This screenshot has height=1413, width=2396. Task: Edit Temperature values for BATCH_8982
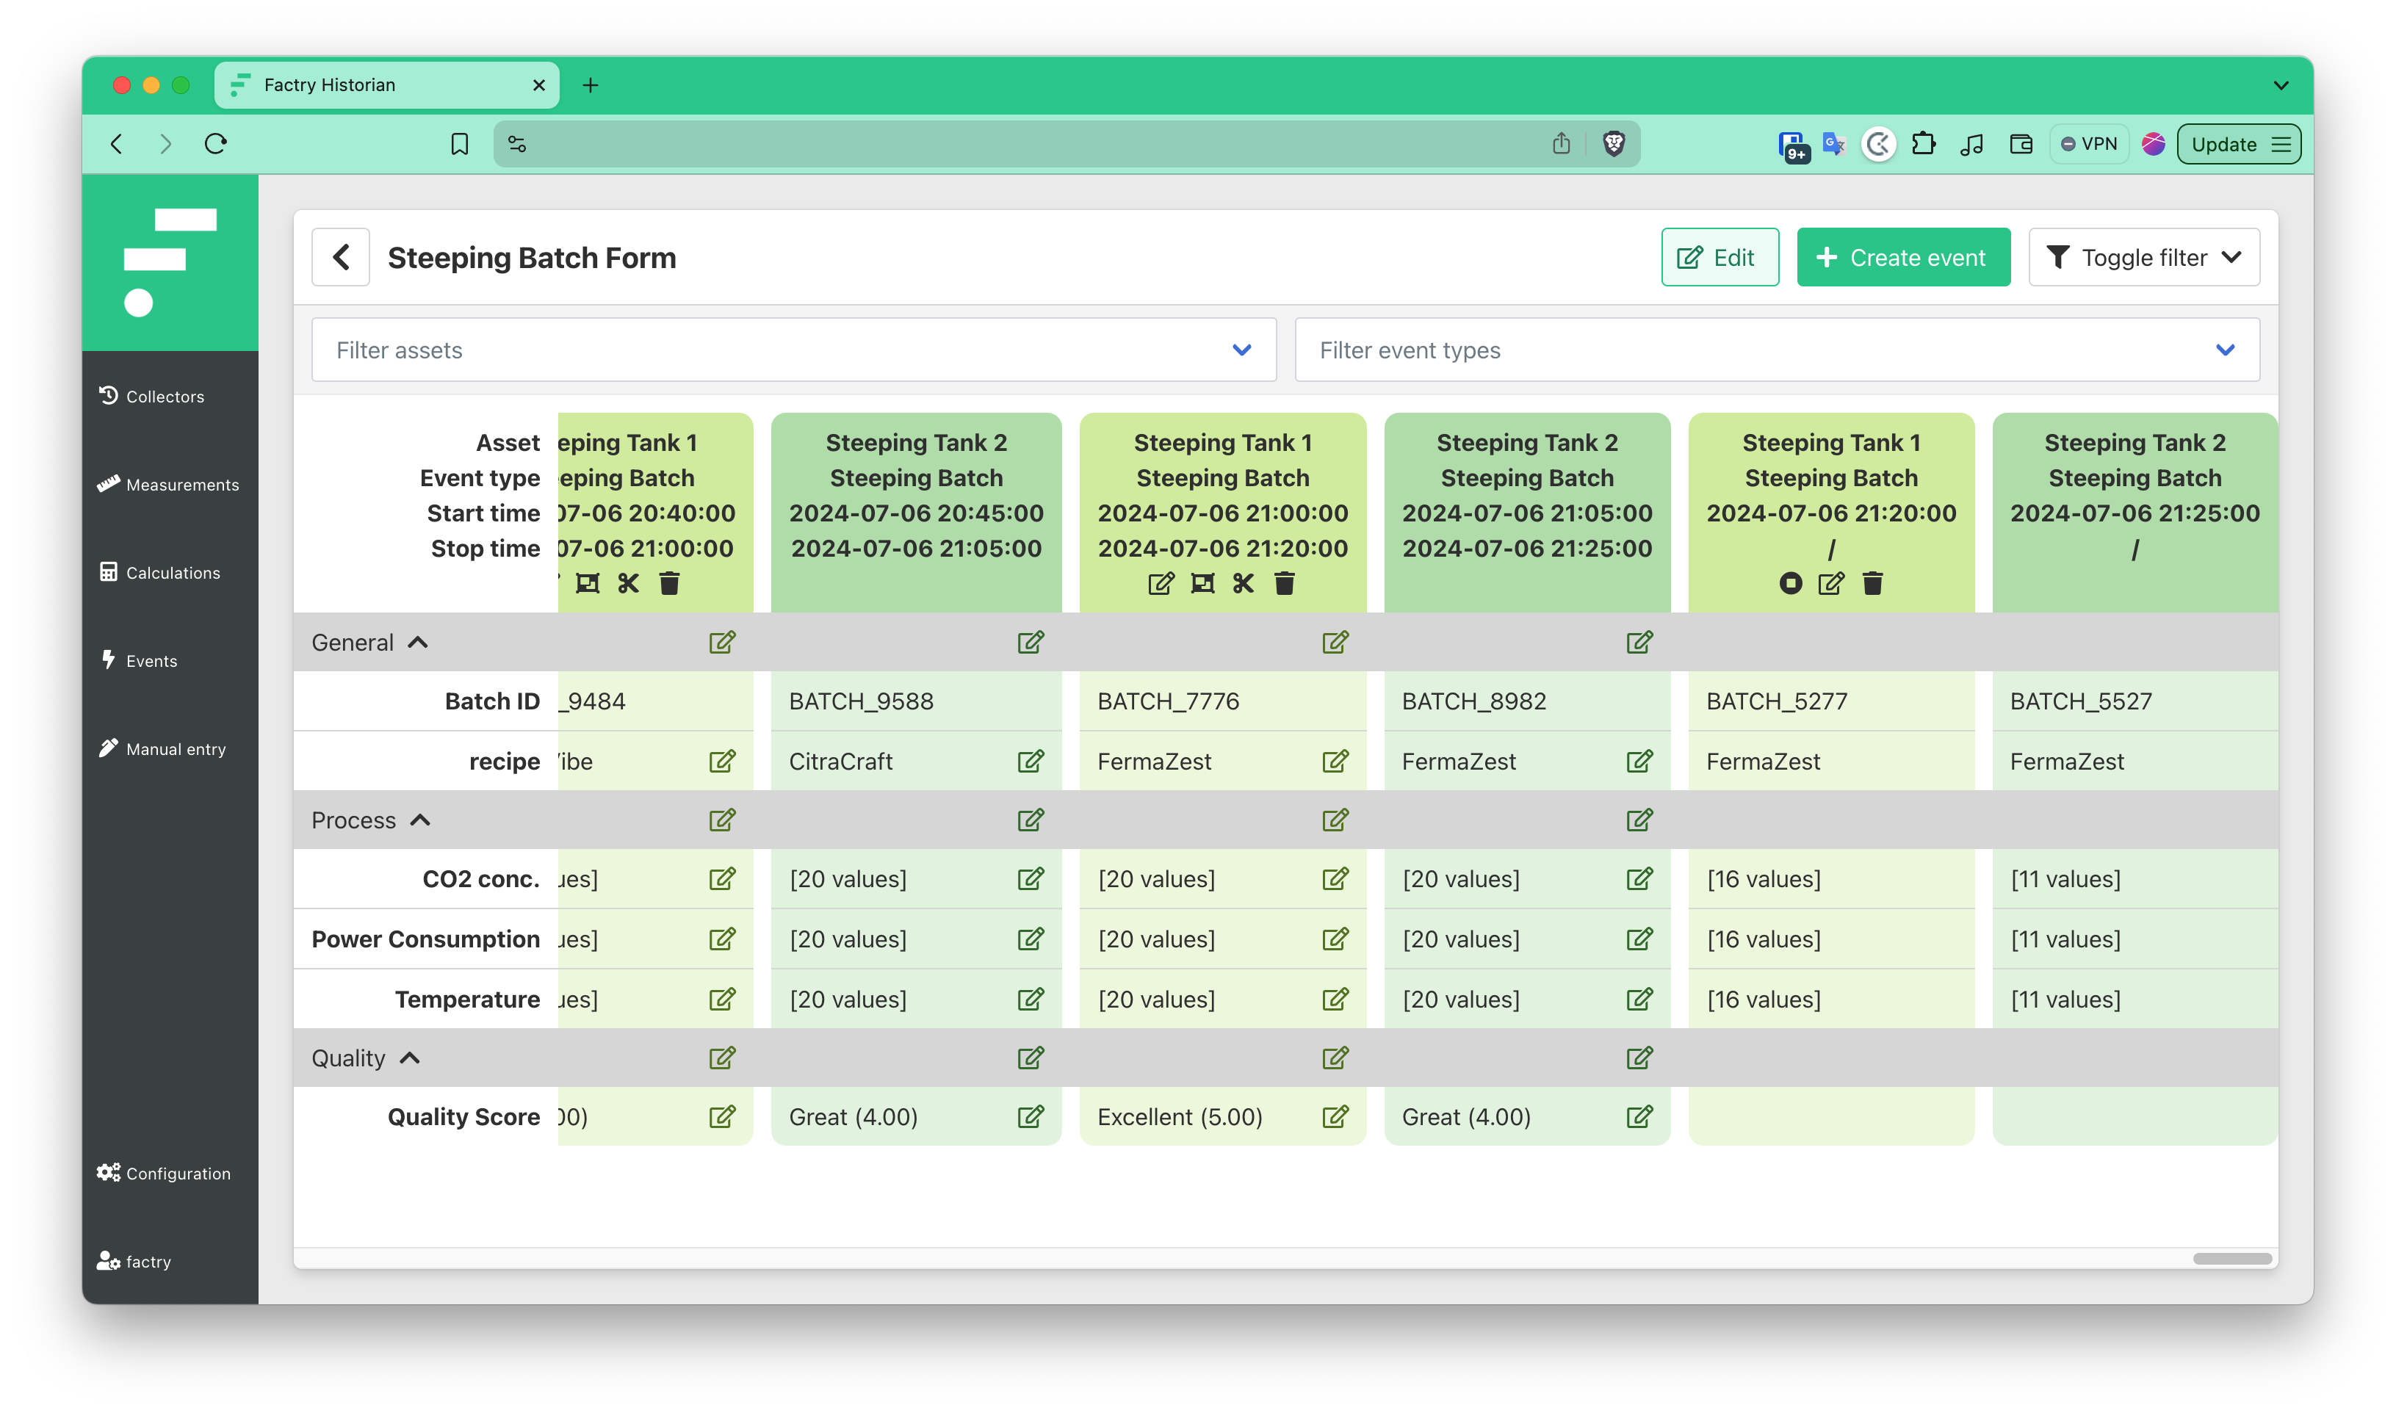[1639, 999]
